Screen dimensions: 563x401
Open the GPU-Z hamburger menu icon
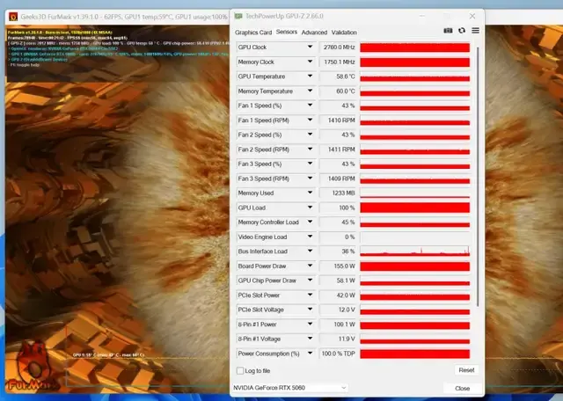coord(475,31)
